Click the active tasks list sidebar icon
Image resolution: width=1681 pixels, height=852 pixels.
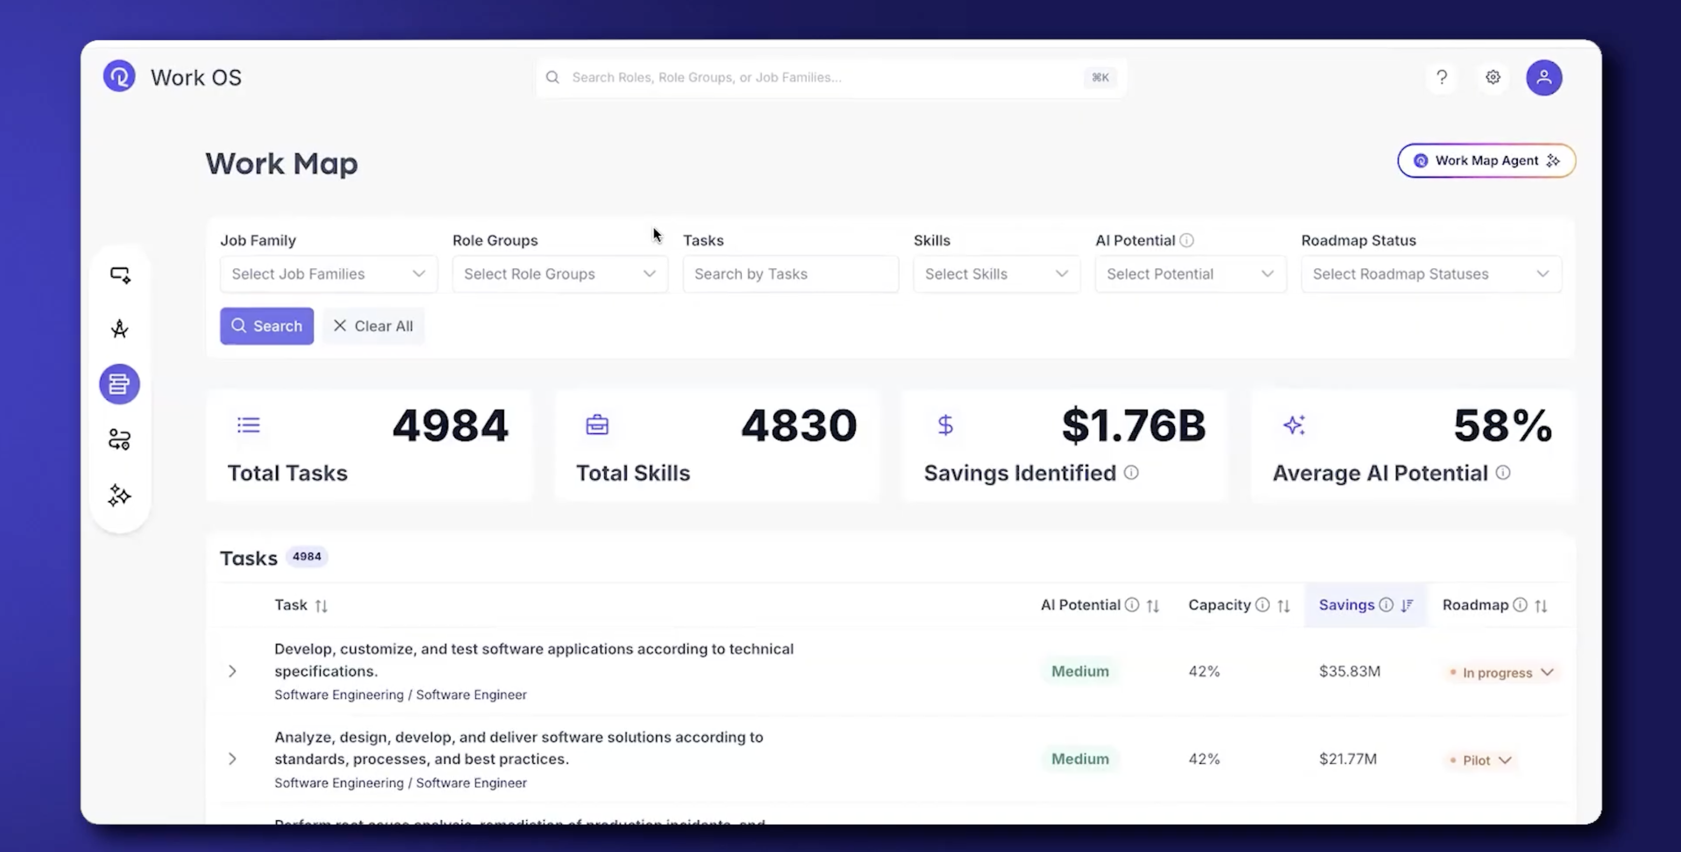coord(119,384)
